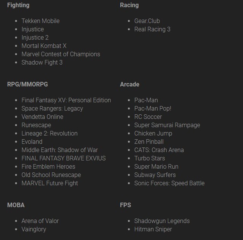Viewport: 243px width, 240px height.
Task: Click FINAL FANTASY BRAVE EXVIUS
Action: [63, 158]
